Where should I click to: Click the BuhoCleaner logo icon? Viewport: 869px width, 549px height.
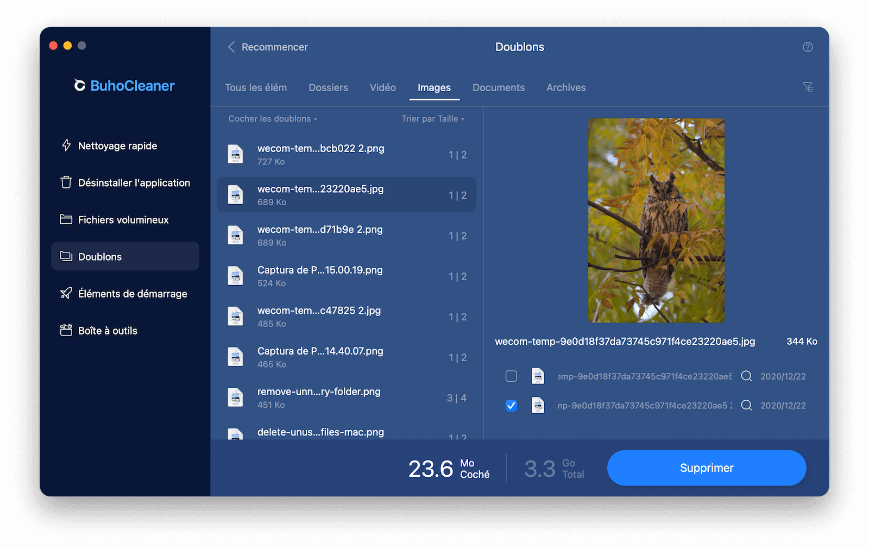(80, 86)
